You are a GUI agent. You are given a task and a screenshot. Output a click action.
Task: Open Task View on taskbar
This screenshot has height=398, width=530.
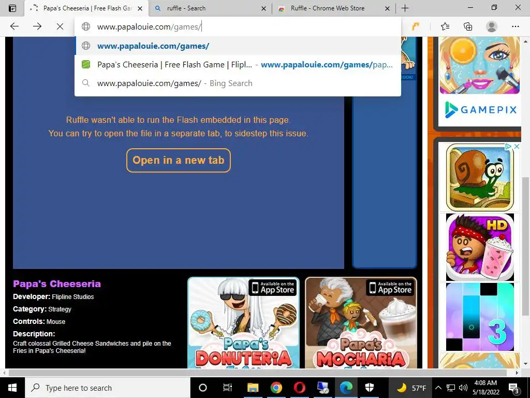(228, 388)
